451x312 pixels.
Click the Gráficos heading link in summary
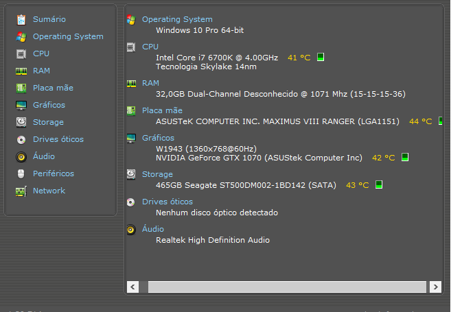(x=158, y=138)
